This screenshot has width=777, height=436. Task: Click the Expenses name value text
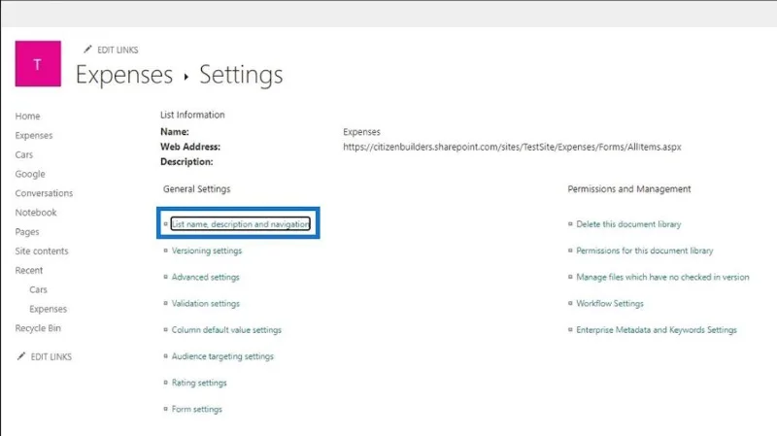click(x=361, y=132)
